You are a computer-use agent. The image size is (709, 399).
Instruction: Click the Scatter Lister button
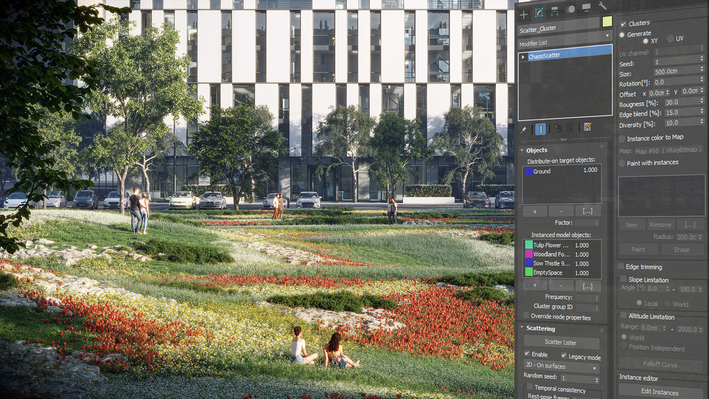561,342
